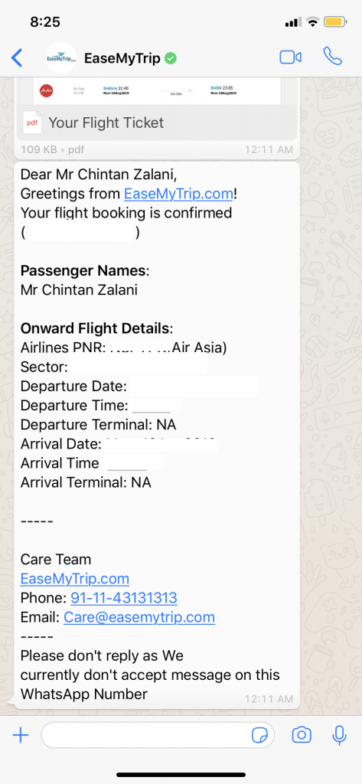Viewport: 362px width, 784px height.
Task: Call phone number 91-11-43131313
Action: tap(124, 598)
